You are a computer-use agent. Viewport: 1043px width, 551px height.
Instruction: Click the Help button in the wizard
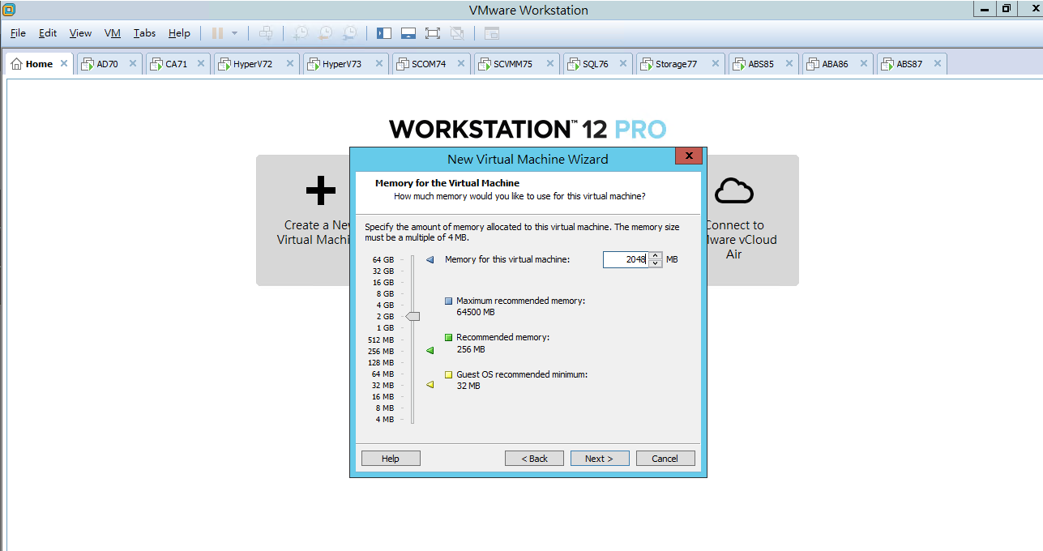coord(391,459)
